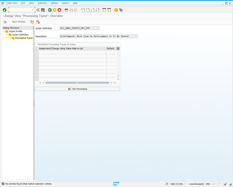This screenshot has width=233, height=187.
Task: Open the System menu
Action: pyautogui.click(x=65, y=3)
